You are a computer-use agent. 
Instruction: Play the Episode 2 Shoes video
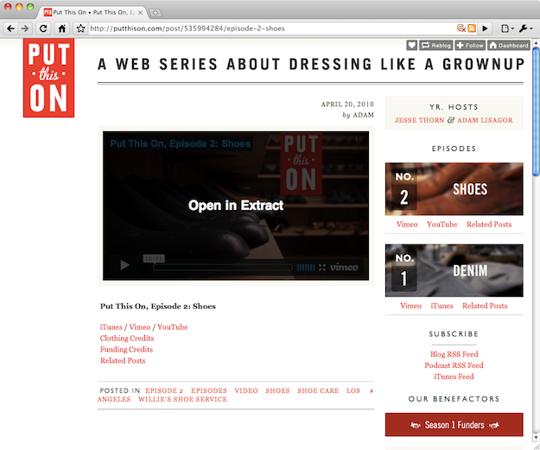(125, 266)
